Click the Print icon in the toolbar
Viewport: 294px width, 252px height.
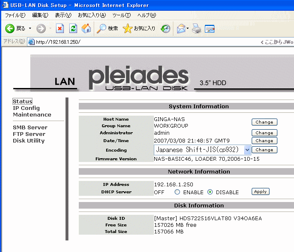[197, 29]
